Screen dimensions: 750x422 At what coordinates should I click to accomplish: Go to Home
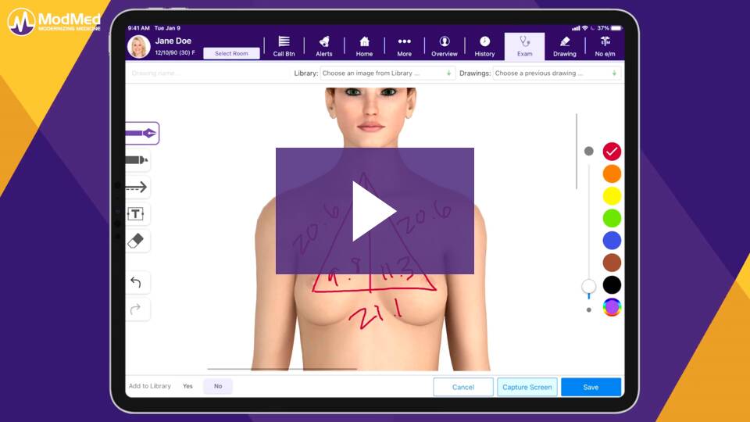[x=364, y=46]
